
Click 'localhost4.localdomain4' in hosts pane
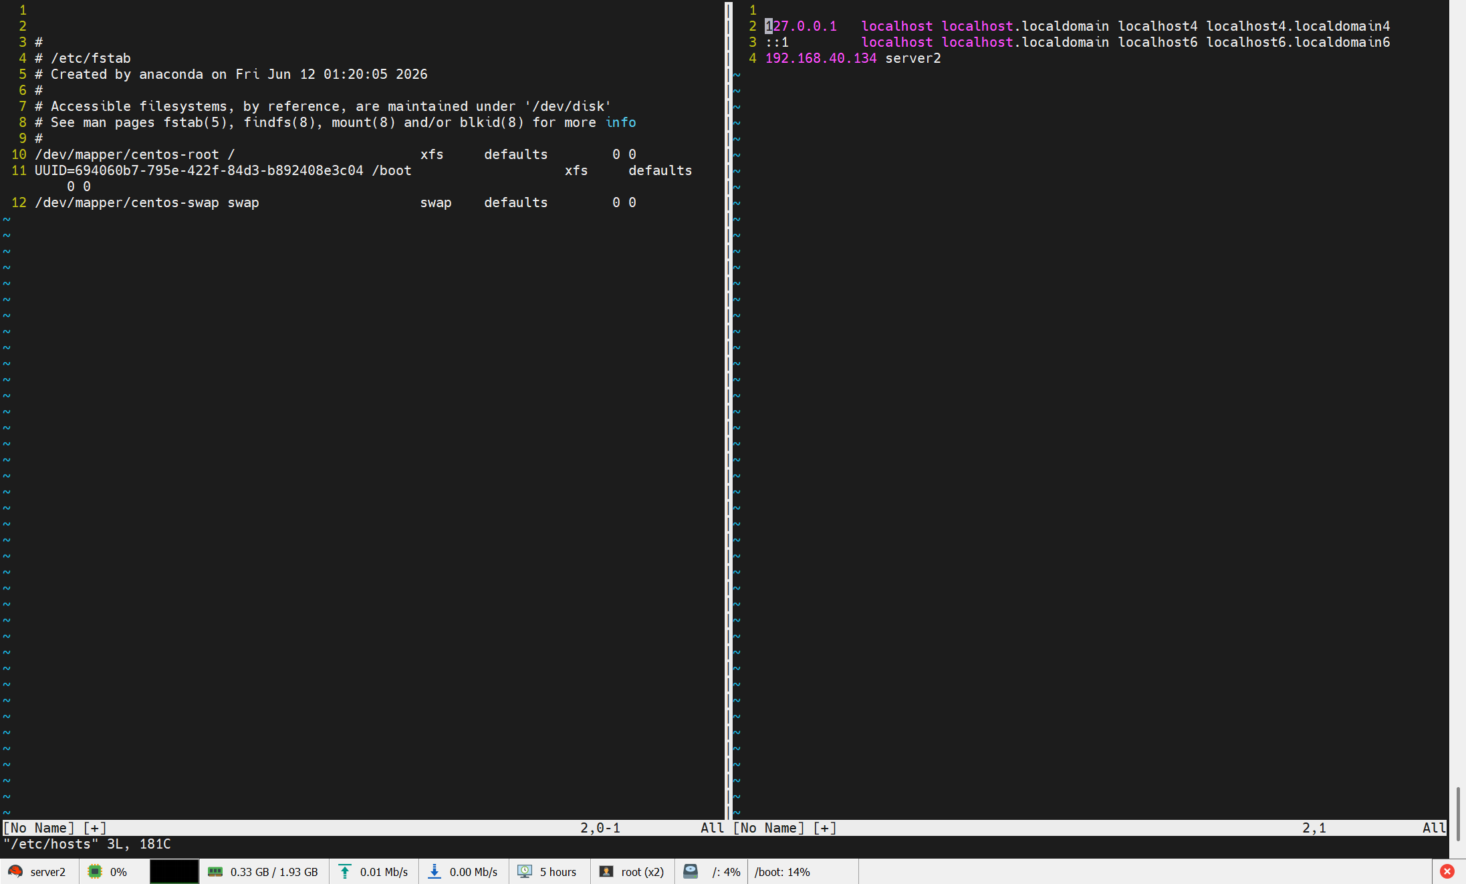pyautogui.click(x=1298, y=26)
